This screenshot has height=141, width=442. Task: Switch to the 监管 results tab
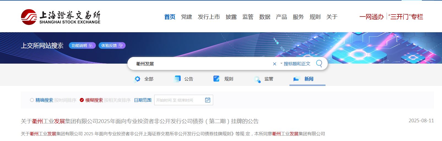269,79
